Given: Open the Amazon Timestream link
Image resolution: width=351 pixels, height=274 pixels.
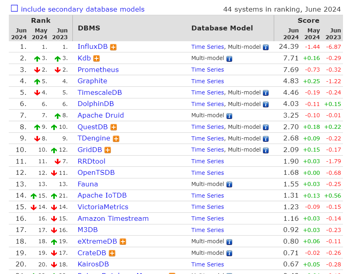Looking at the screenshot, I should click(113, 218).
